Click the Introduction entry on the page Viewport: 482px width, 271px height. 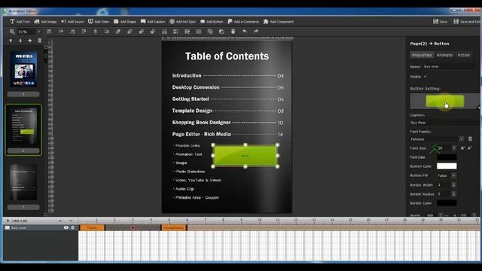pos(187,75)
